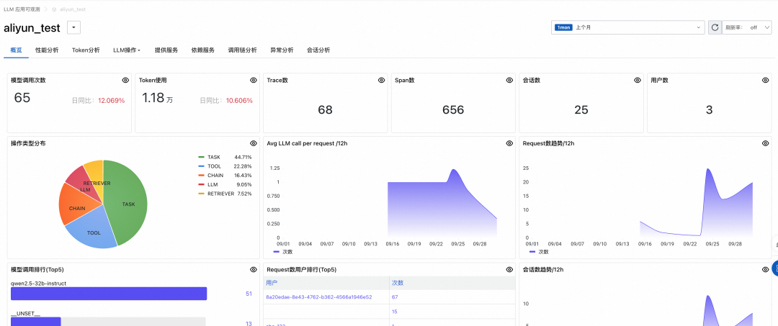
Task: Toggle the orange CHAIN legend entry
Action: click(x=215, y=176)
